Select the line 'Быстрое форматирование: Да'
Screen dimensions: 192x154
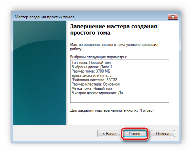[x=97, y=93]
